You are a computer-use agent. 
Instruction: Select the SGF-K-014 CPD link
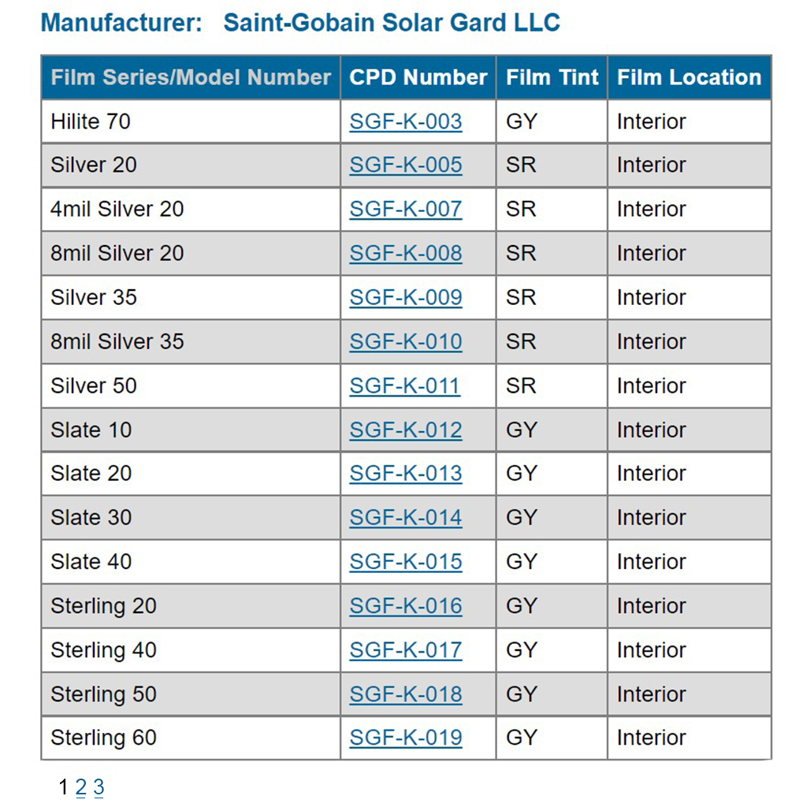(x=406, y=518)
